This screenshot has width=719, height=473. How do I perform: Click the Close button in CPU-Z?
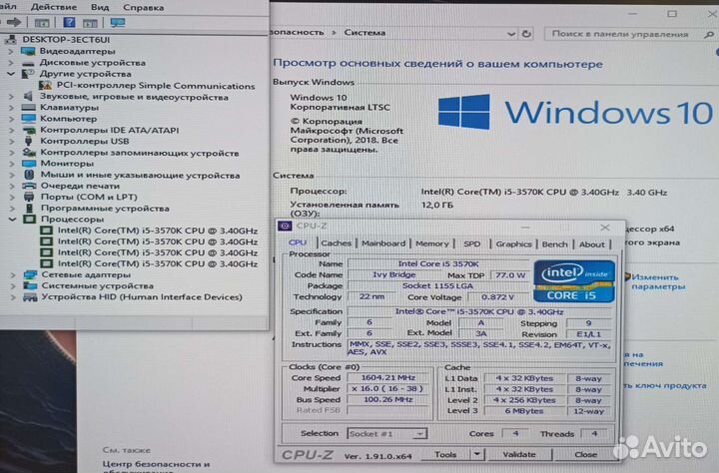tap(585, 455)
